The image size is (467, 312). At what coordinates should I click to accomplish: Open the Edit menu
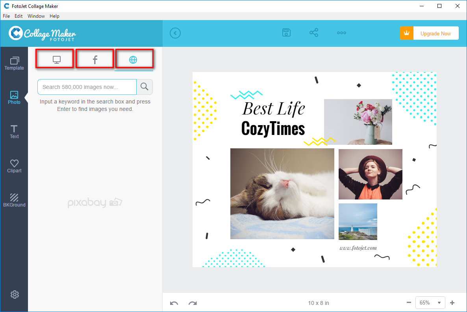tap(19, 16)
